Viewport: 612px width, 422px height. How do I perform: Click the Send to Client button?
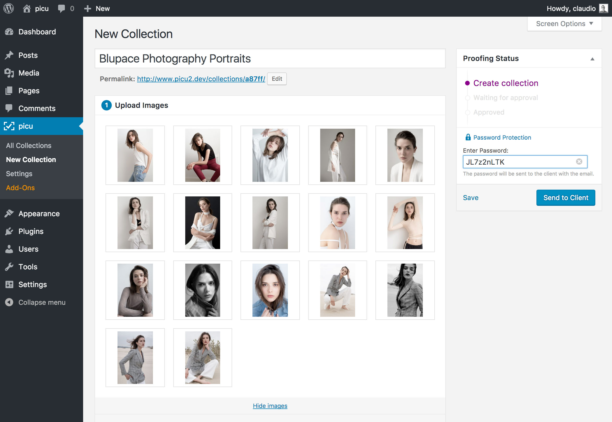[x=565, y=197]
